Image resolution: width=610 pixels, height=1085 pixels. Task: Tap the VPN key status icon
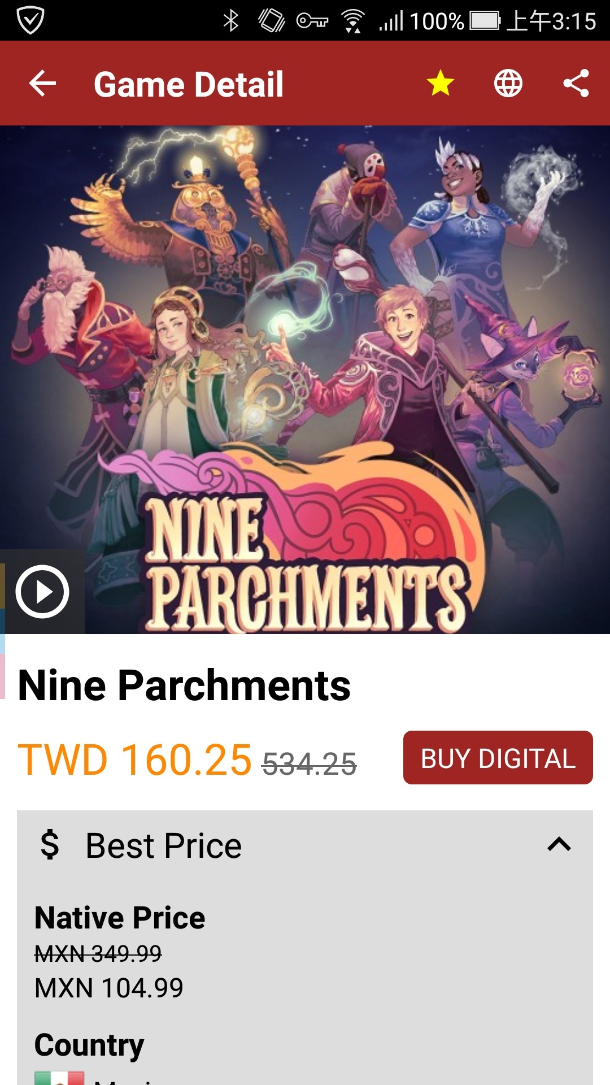(x=312, y=21)
